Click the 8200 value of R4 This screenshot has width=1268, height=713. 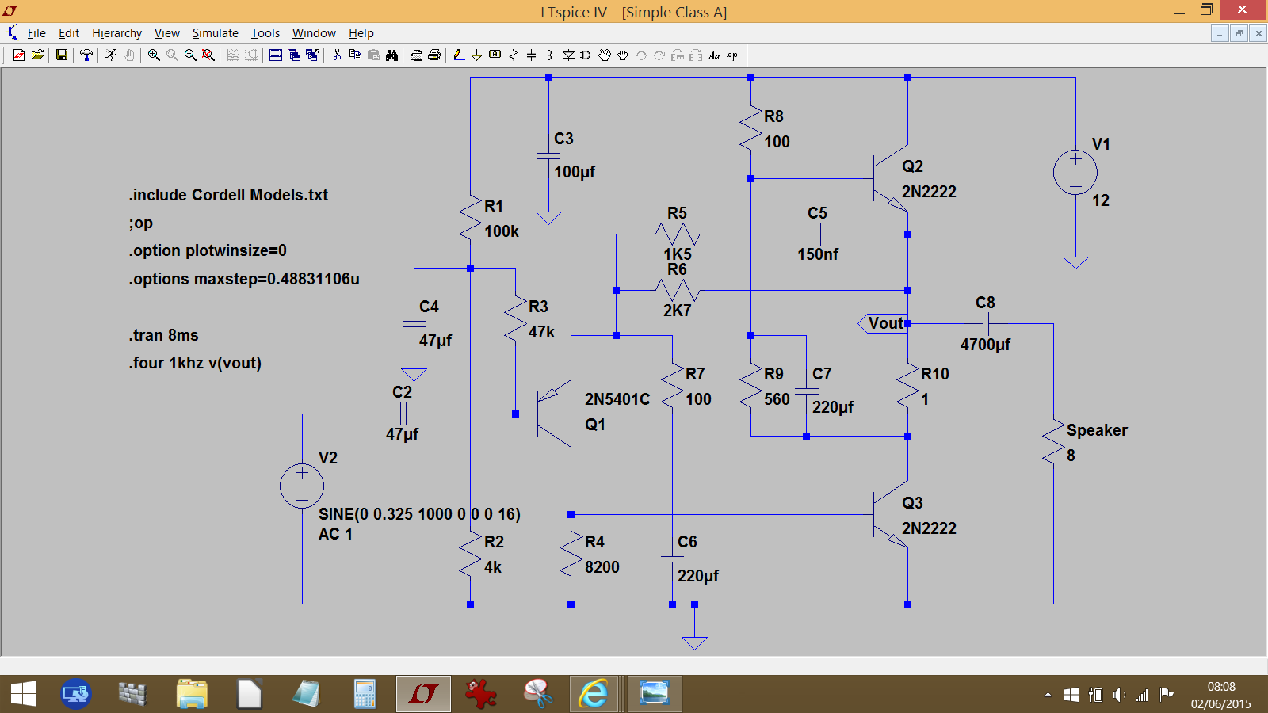click(x=602, y=567)
